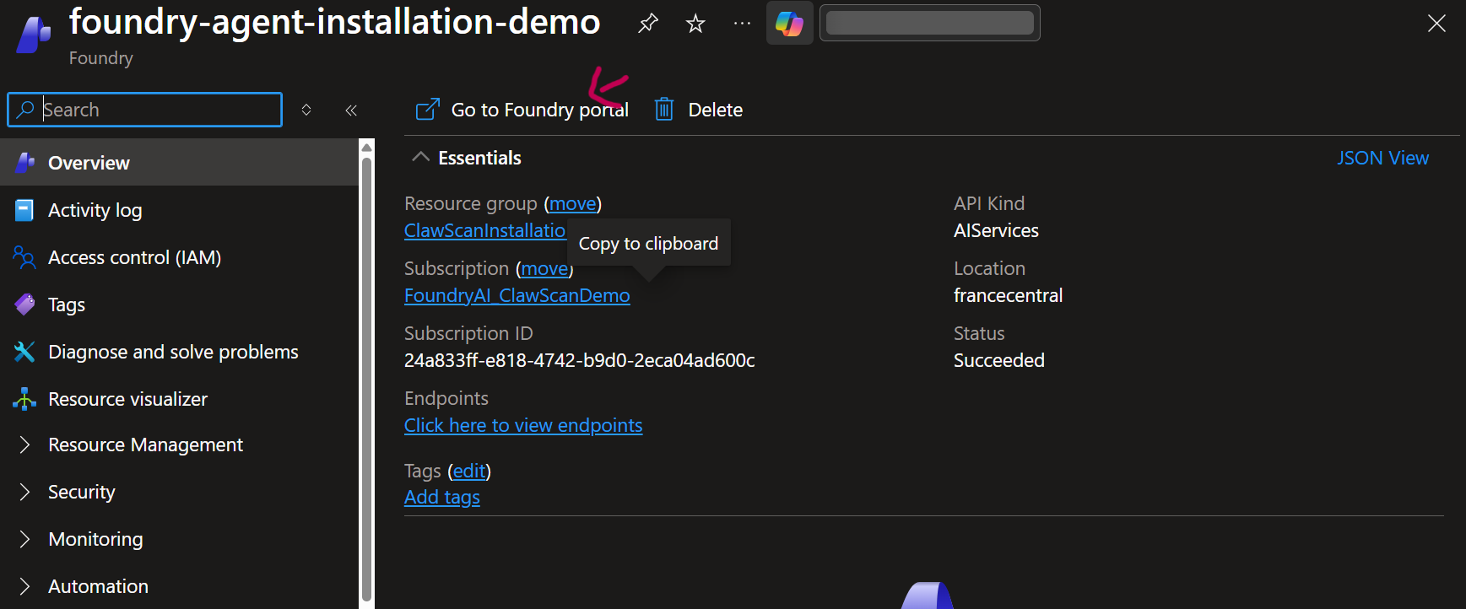Open Diagnose and solve problems
Image resolution: width=1466 pixels, height=609 pixels.
tap(180, 352)
